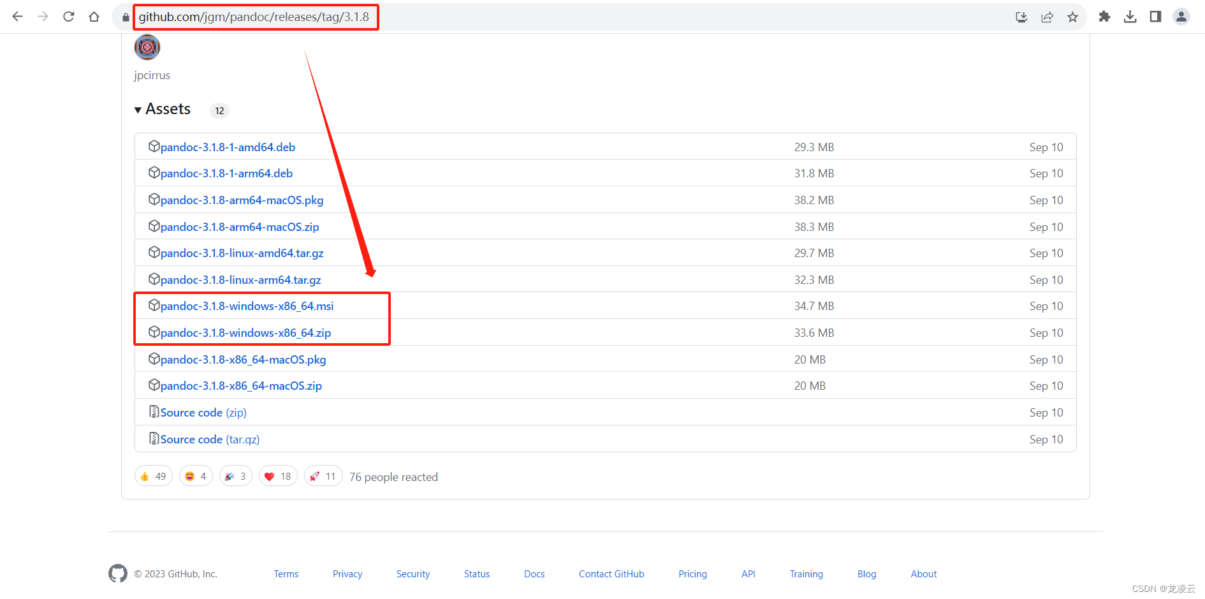Image resolution: width=1205 pixels, height=599 pixels.
Task: Click the install app icon in address bar
Action: [x=1021, y=17]
